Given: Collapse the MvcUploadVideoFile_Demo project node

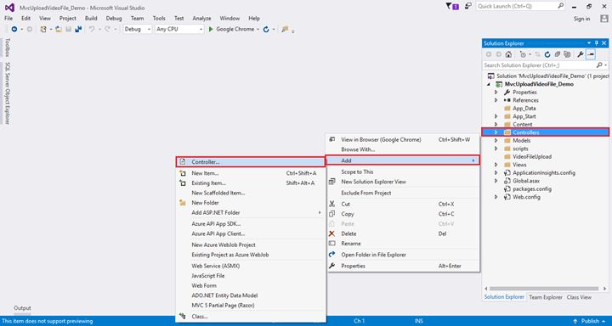Looking at the screenshot, I should point(489,84).
